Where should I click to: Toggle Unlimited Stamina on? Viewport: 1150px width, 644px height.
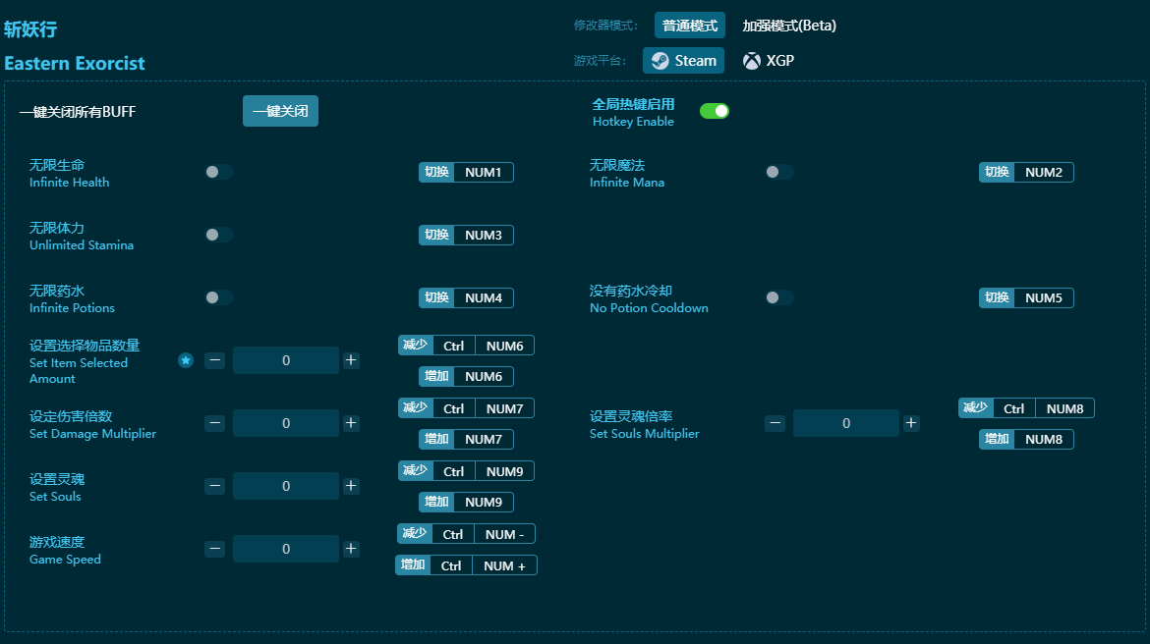pyautogui.click(x=219, y=235)
